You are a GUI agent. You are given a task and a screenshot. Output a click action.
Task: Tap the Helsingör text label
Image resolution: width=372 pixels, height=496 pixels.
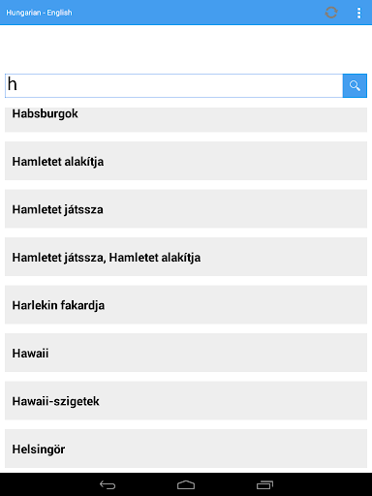coord(39,449)
